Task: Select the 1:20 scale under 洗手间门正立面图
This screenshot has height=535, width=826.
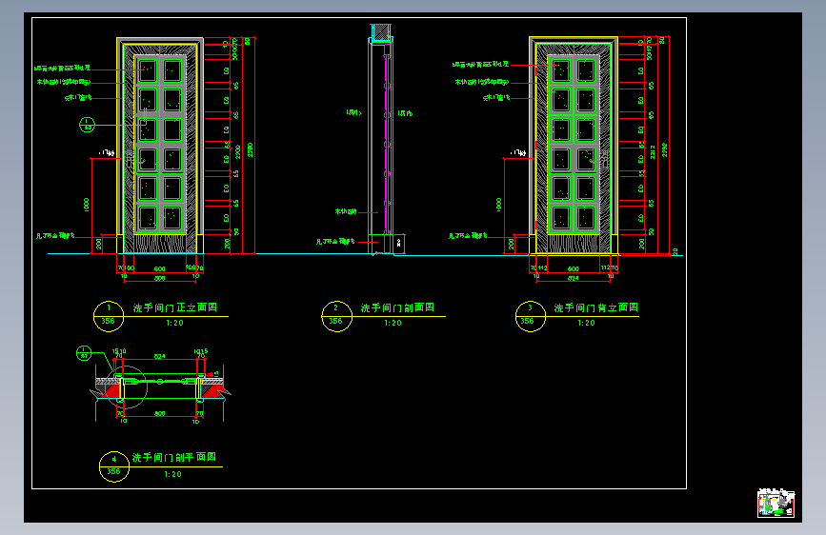Action: tap(175, 323)
